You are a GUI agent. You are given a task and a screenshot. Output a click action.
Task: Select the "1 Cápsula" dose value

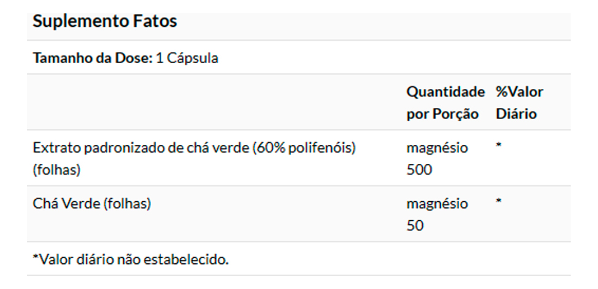pos(187,58)
